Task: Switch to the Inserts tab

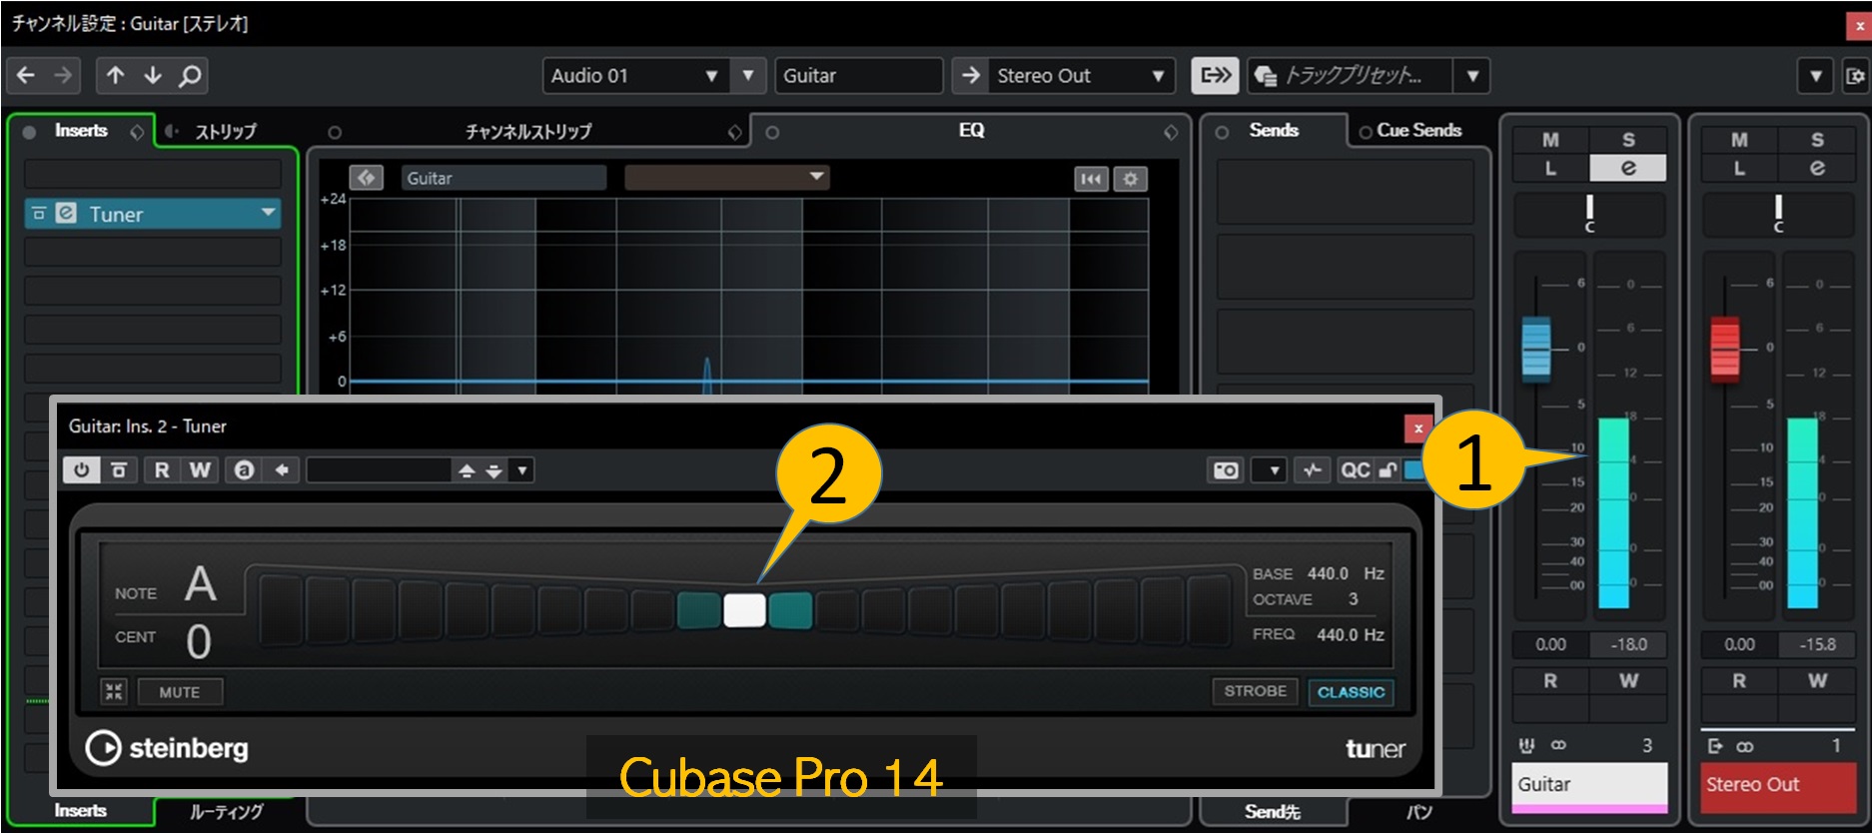Action: pos(81,131)
